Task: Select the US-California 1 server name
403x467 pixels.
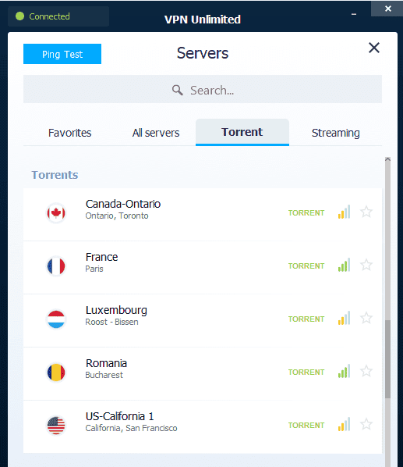Action: tap(120, 416)
